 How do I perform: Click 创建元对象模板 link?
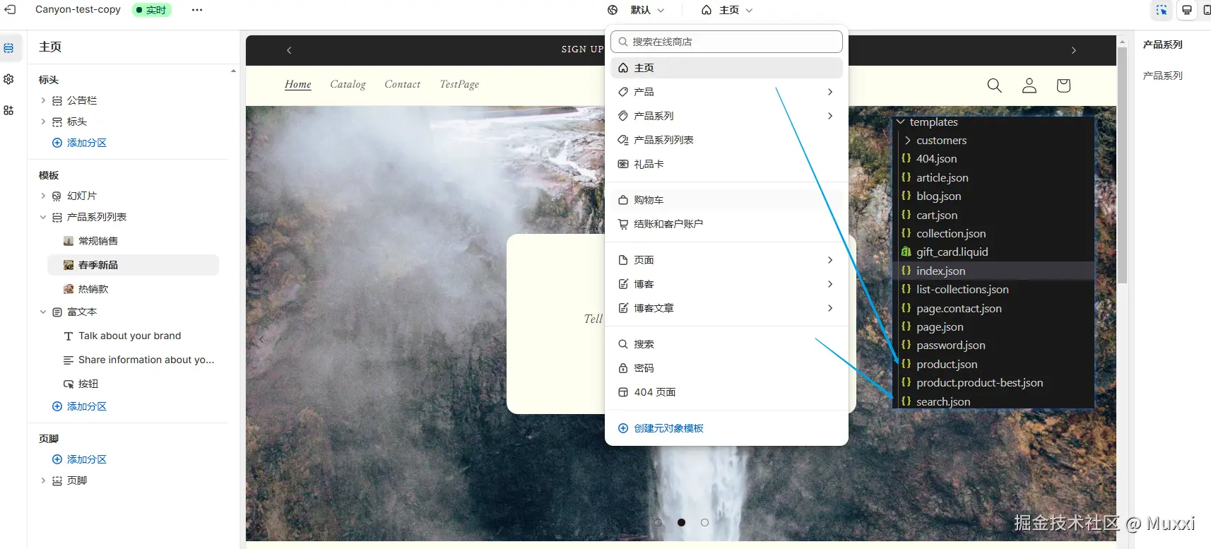[x=668, y=428]
